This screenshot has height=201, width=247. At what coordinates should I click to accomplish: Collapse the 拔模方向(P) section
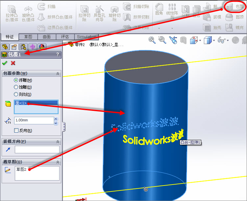pos(58,141)
